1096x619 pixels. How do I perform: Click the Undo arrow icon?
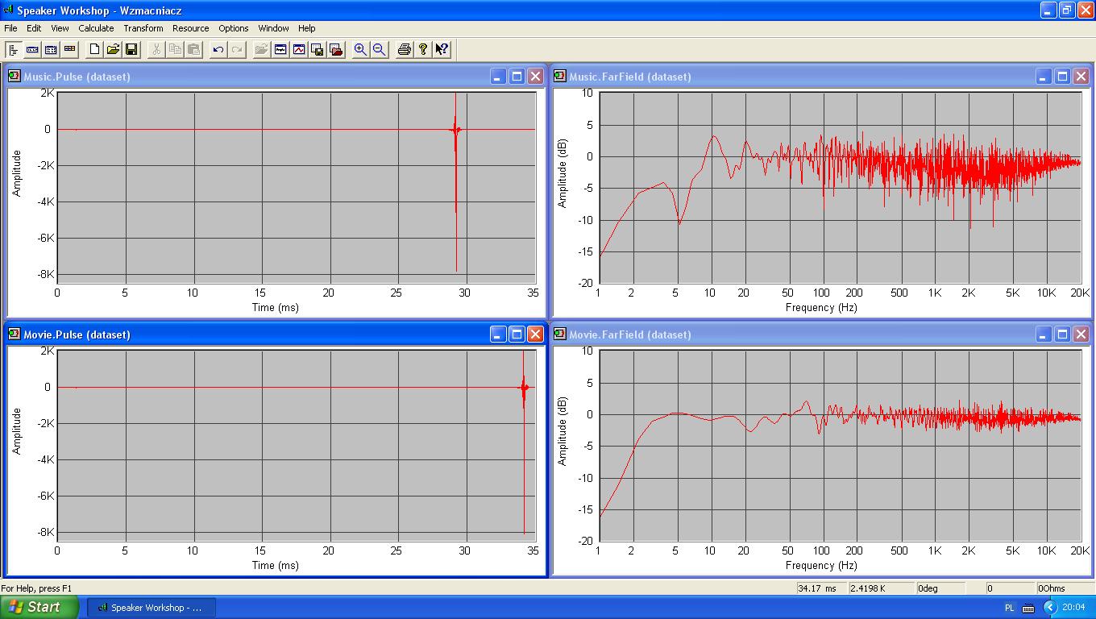[x=218, y=49]
